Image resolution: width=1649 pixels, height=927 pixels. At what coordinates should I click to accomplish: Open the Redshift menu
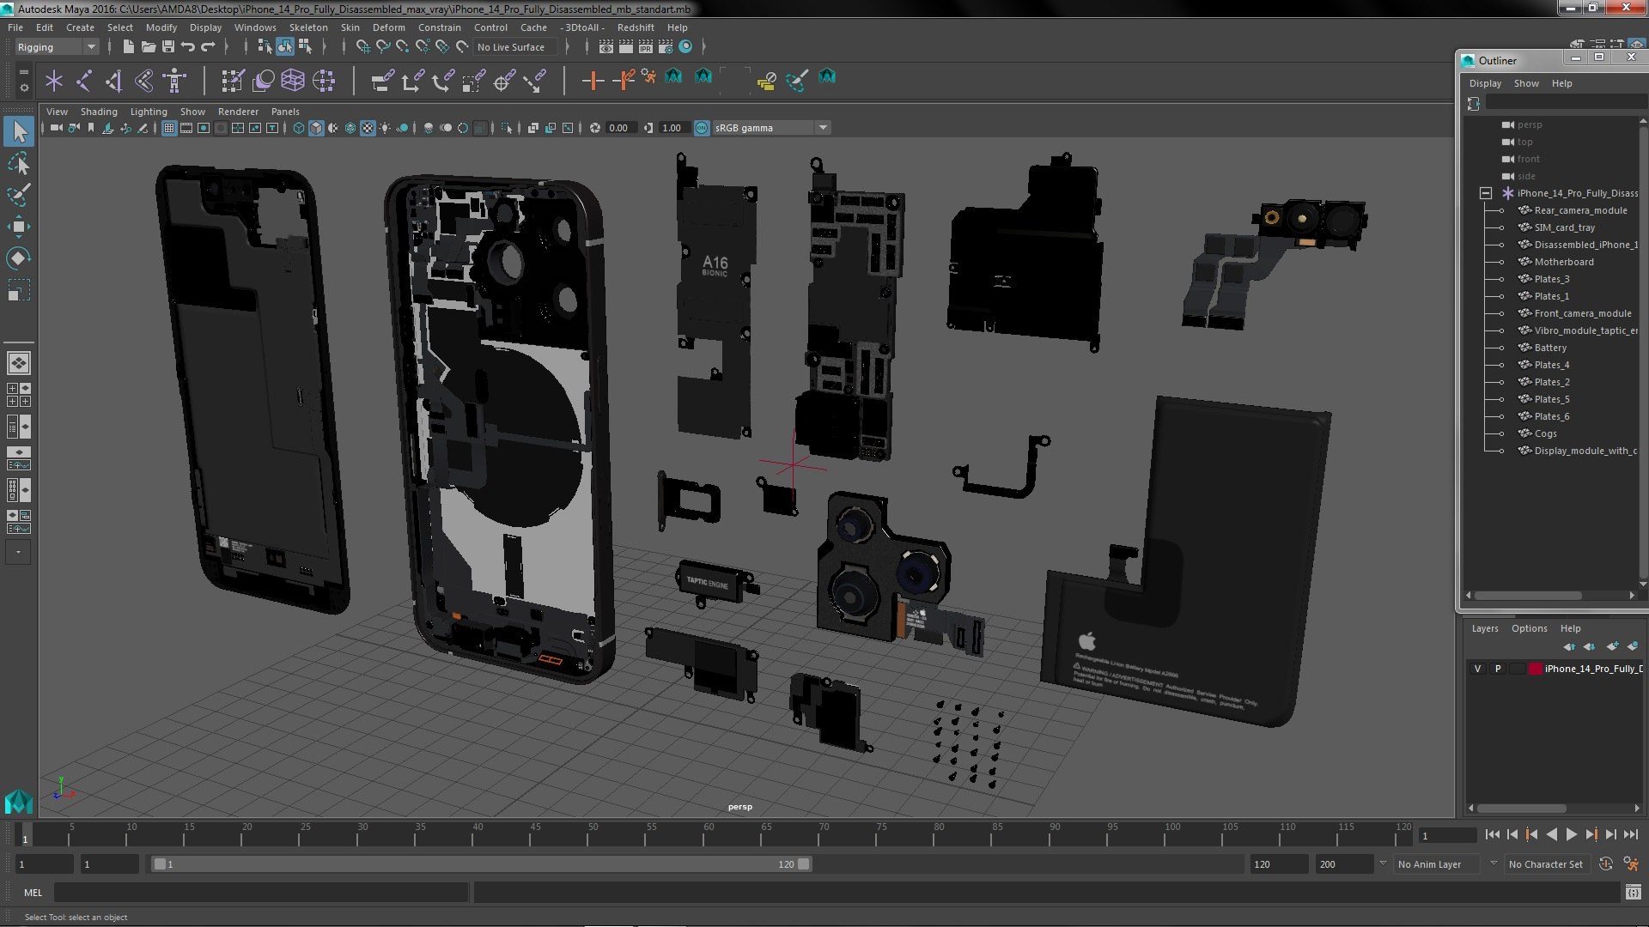tap(636, 27)
